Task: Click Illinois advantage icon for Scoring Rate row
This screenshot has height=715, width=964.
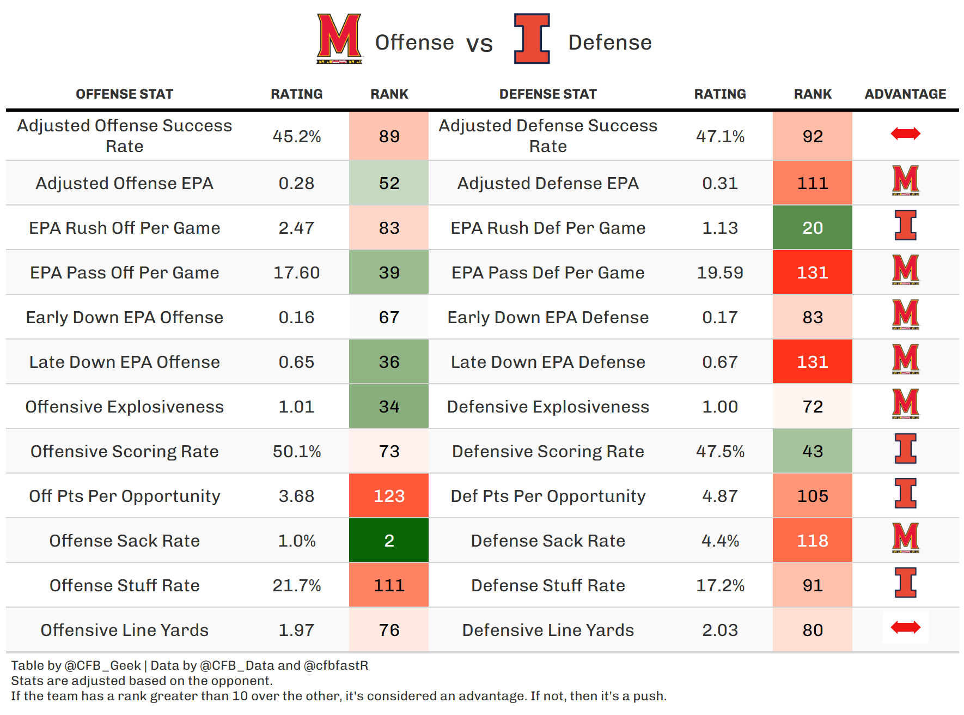Action: 905,449
